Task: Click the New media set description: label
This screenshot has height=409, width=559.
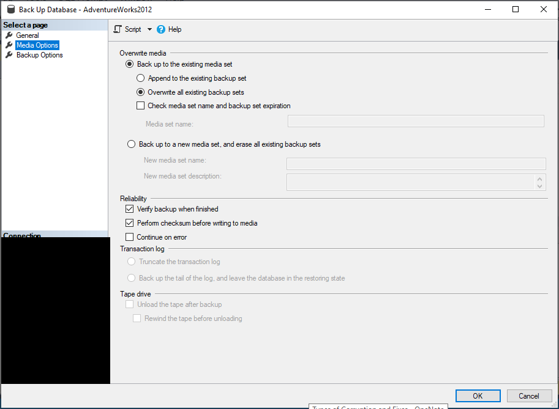Action: point(182,176)
